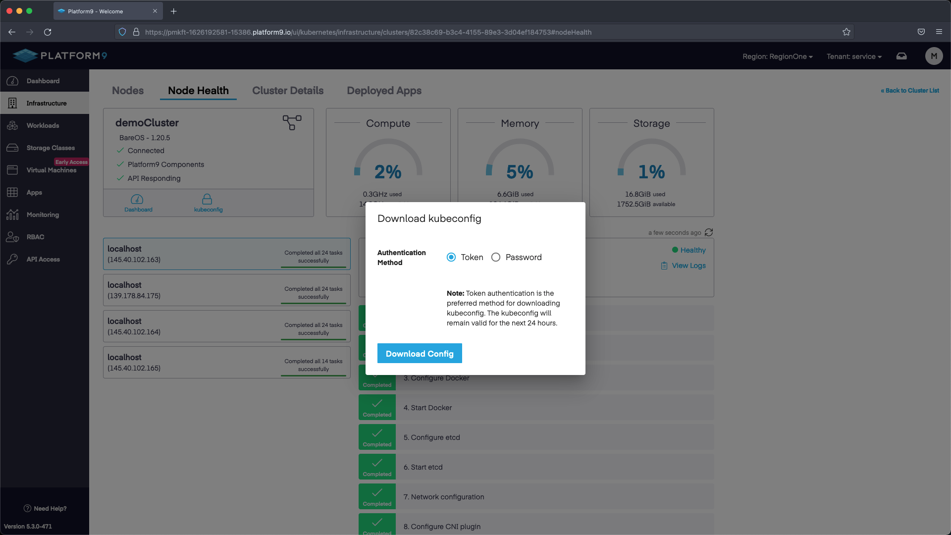
Task: Open the demoCluster Dashboard gauge icon
Action: tap(137, 199)
